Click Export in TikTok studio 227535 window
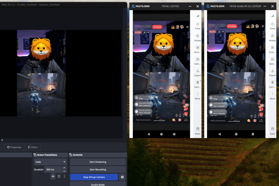 point(272,73)
